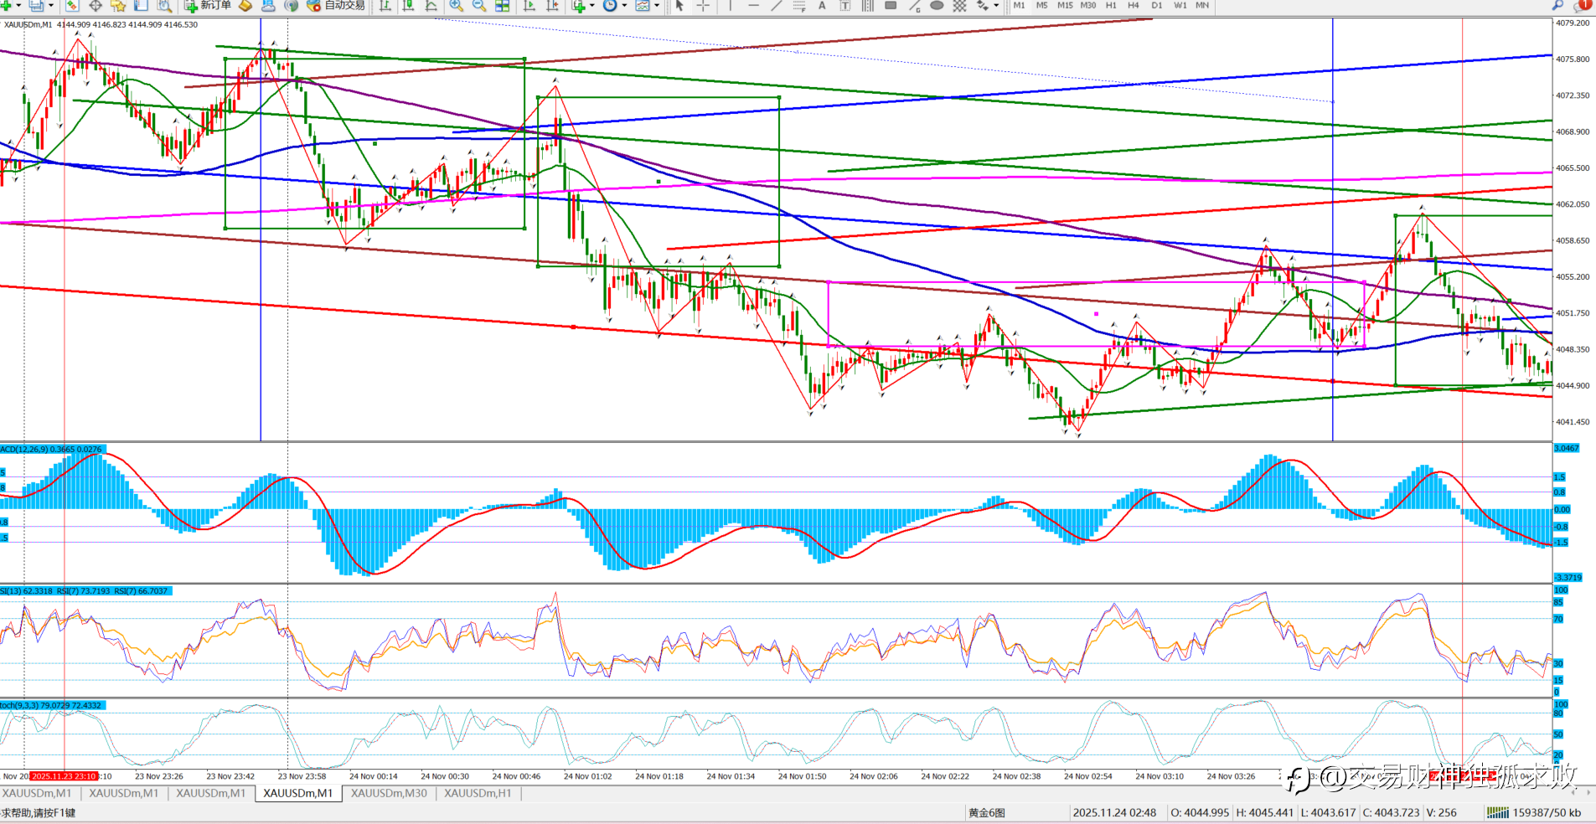The image size is (1596, 824).
Task: Select the rectangle drawing tool
Action: (891, 5)
